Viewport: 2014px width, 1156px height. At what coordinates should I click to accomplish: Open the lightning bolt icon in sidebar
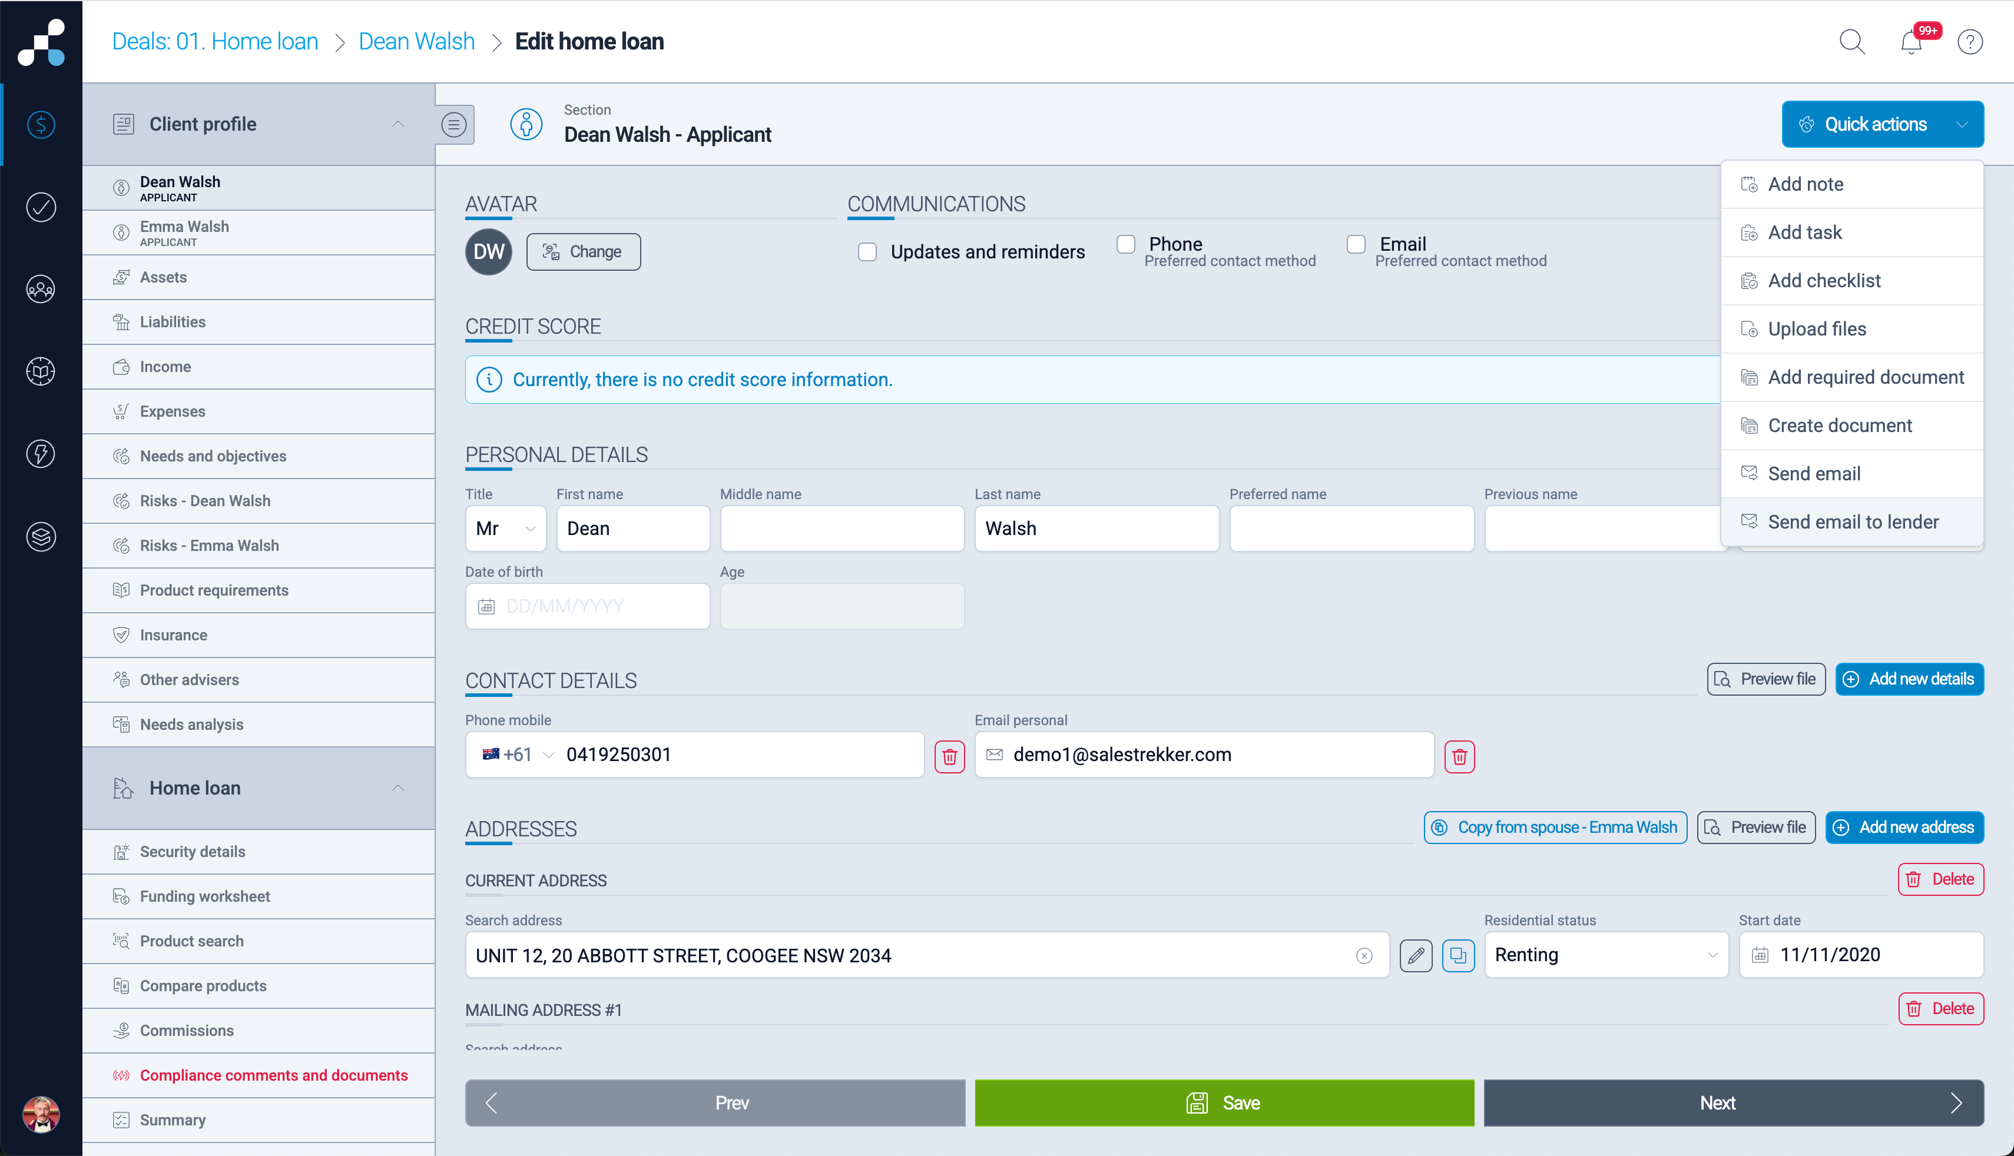(41, 454)
